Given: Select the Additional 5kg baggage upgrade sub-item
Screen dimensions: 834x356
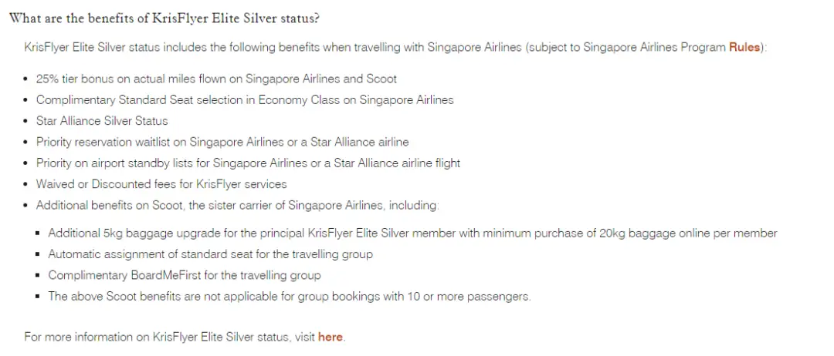Looking at the screenshot, I should pyautogui.click(x=412, y=233).
